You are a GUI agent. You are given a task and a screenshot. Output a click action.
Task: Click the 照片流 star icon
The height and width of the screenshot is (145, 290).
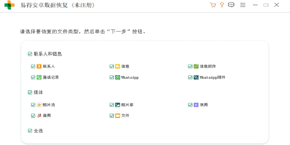pyautogui.click(x=39, y=105)
